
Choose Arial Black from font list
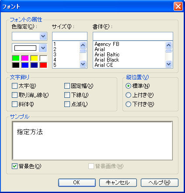(x=107, y=60)
